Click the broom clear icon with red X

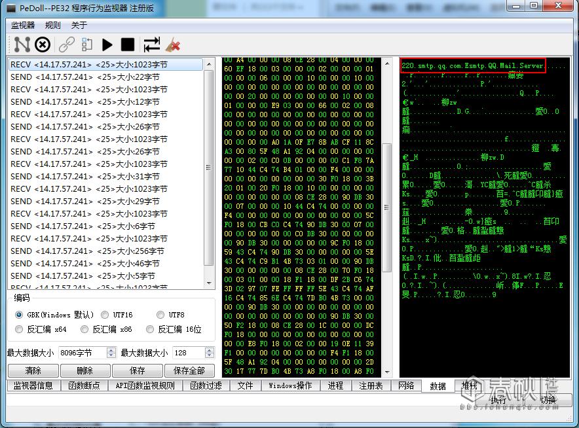[172, 45]
